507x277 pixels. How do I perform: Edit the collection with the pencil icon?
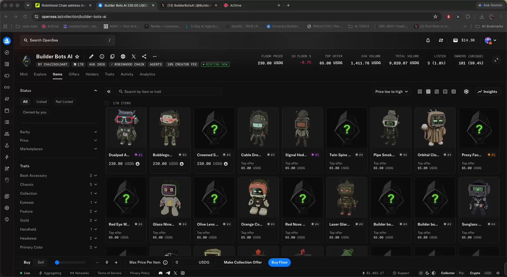pyautogui.click(x=91, y=57)
